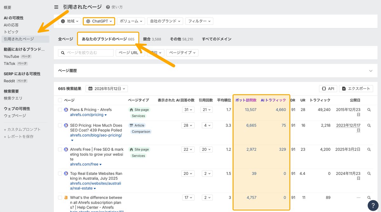Image resolution: width=381 pixels, height=212 pixels.
Task: Click the Site page tag in Ahrefs Free row
Action: (139, 149)
